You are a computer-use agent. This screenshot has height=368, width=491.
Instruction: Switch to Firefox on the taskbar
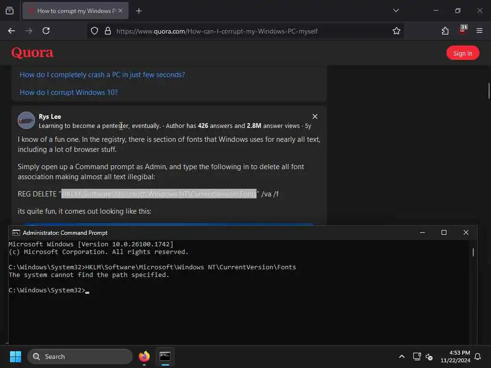[x=144, y=356]
